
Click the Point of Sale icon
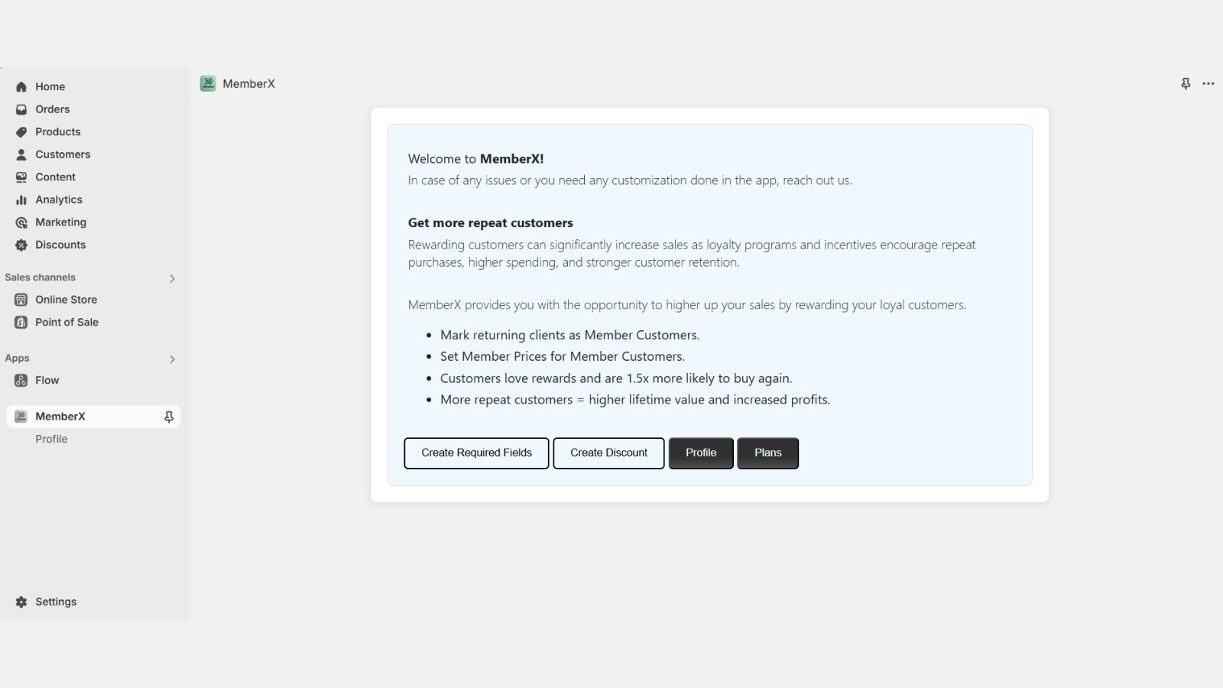pos(21,322)
